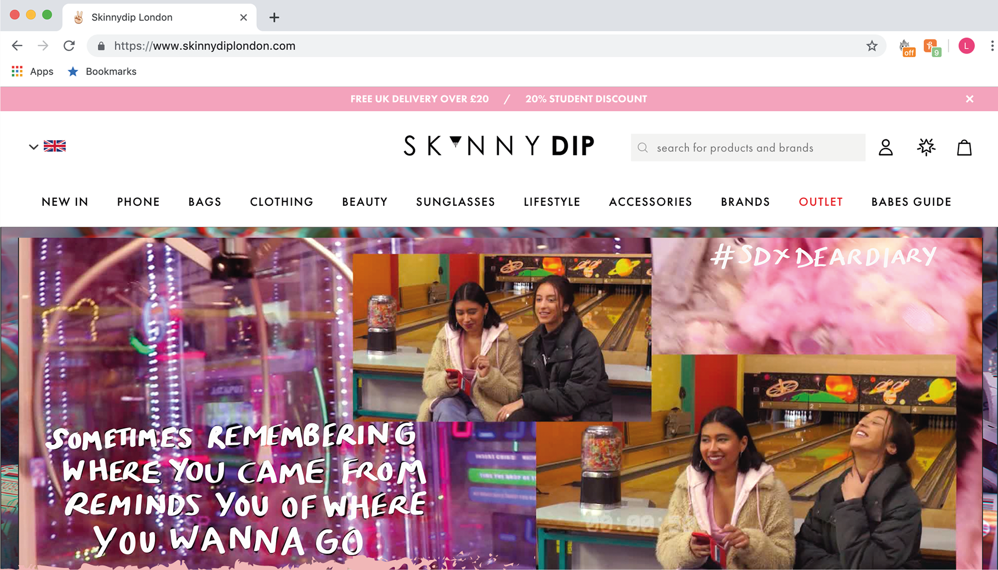Open the CLOTHING navigation menu
This screenshot has width=998, height=570.
coord(282,202)
